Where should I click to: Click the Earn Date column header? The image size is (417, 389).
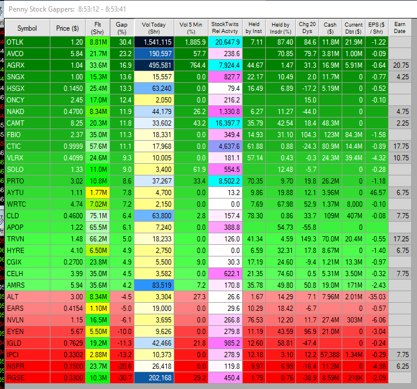pyautogui.click(x=400, y=28)
